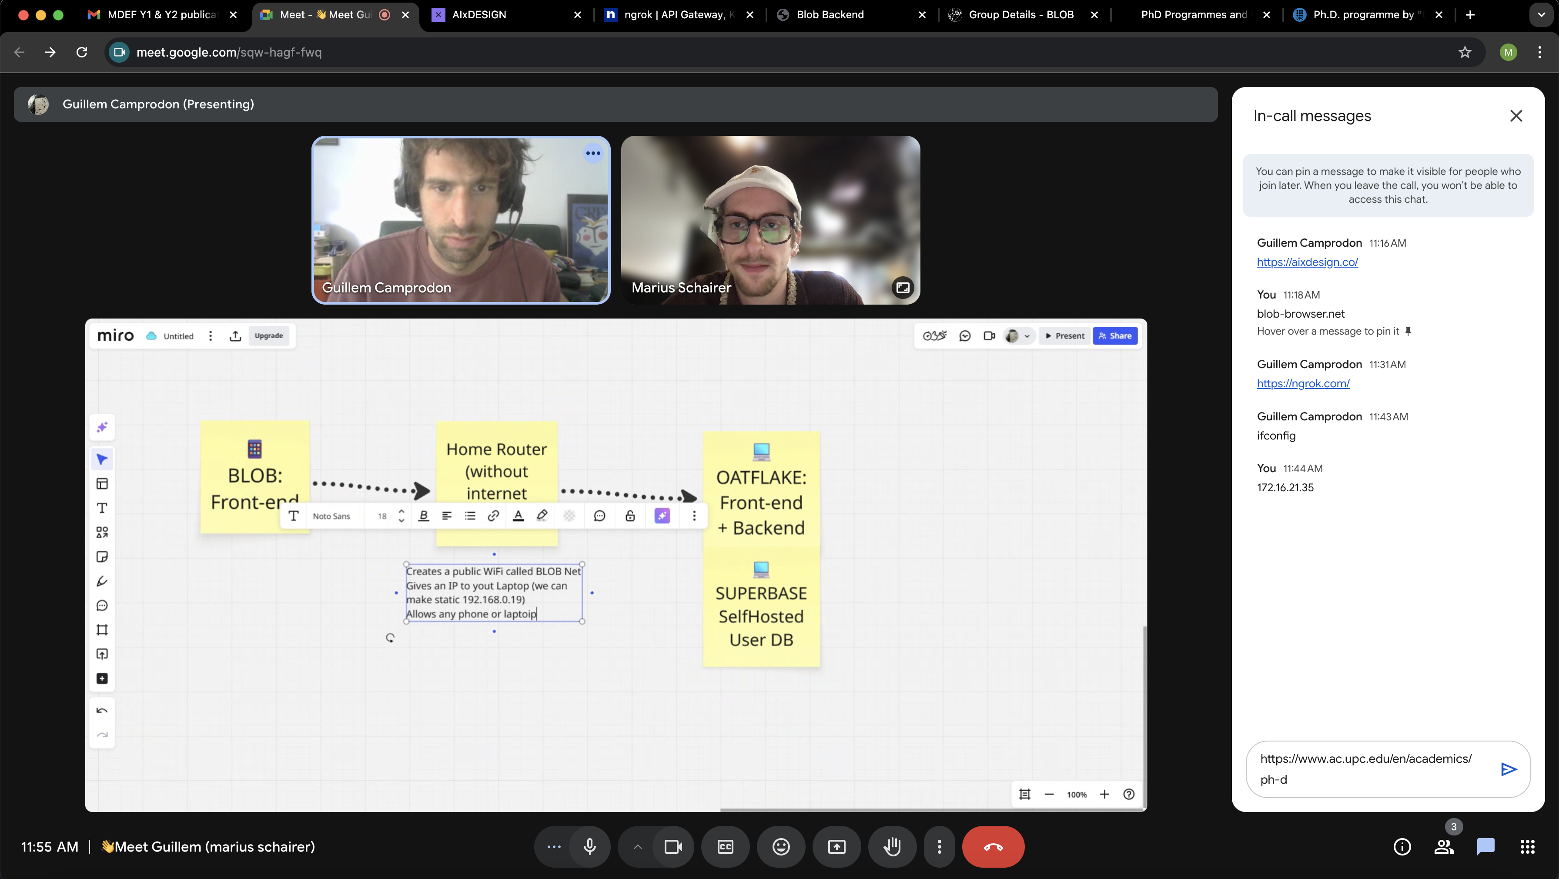The image size is (1559, 879).
Task: Open more options menu in Meet controls
Action: [x=939, y=846]
